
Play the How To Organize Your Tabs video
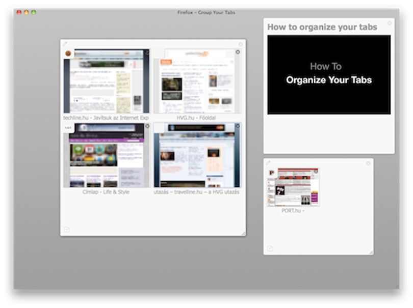coord(329,75)
